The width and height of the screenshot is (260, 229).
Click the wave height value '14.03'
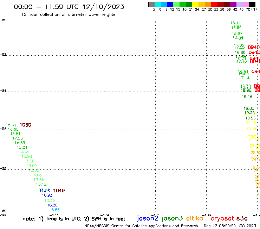pyautogui.click(x=37, y=175)
